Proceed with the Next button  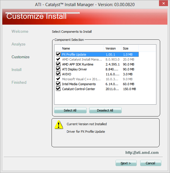click(x=126, y=163)
